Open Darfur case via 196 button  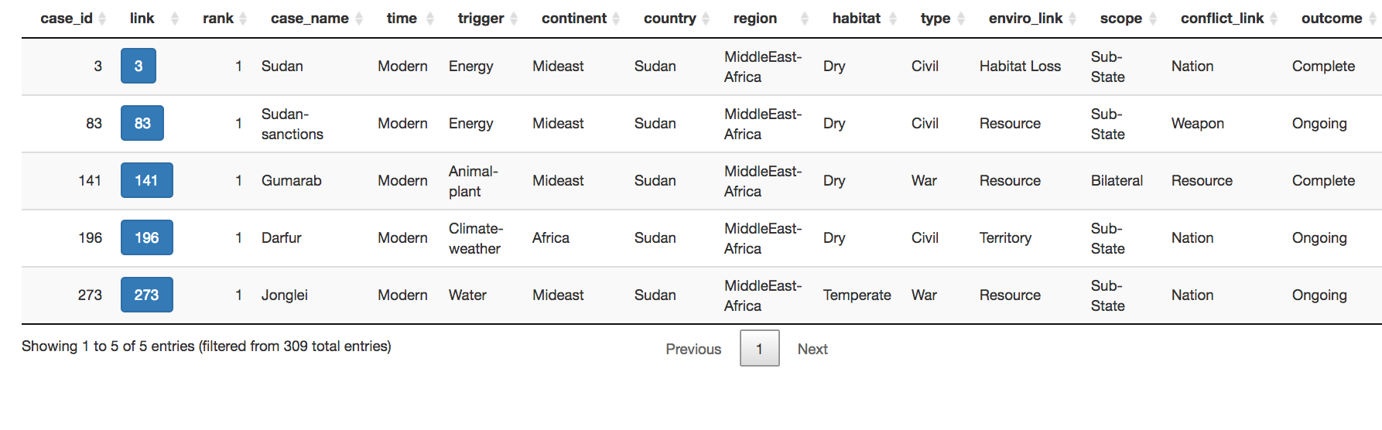click(x=147, y=237)
